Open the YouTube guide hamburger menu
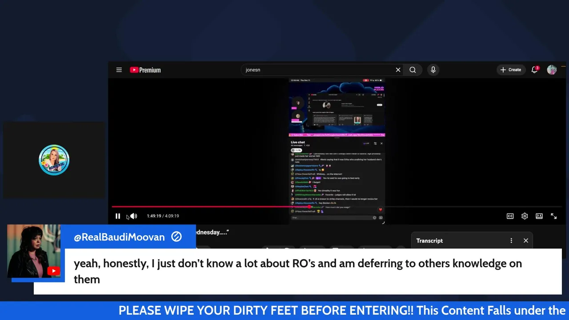The image size is (569, 320). tap(119, 70)
